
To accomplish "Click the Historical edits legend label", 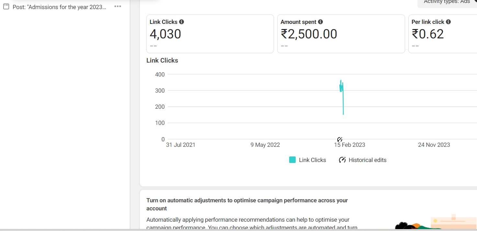I will coord(368,160).
